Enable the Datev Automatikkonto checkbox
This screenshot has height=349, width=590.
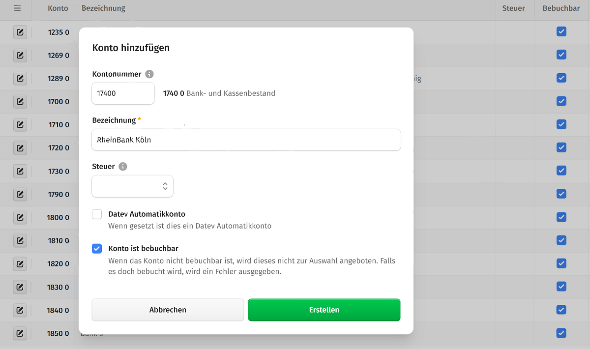pyautogui.click(x=97, y=214)
